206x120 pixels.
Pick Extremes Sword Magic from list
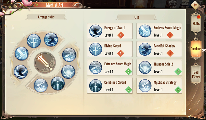click(110, 67)
